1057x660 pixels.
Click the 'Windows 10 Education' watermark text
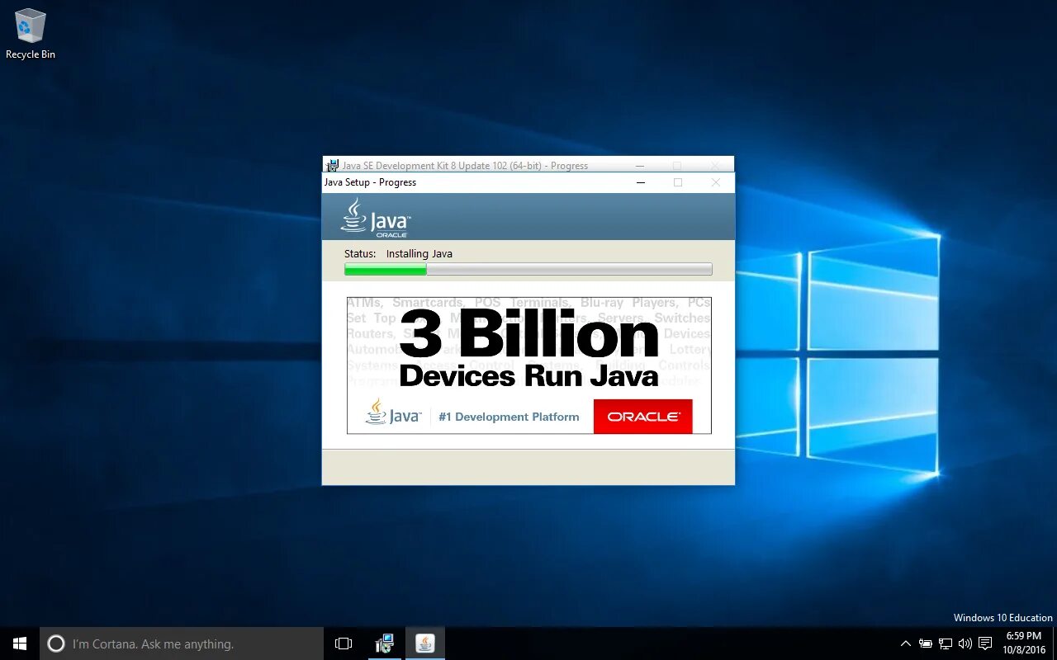pyautogui.click(x=1002, y=617)
